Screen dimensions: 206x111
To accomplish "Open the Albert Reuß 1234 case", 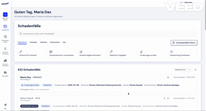I will click(107, 103).
